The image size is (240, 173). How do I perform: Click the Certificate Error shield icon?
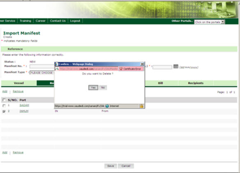point(121,69)
